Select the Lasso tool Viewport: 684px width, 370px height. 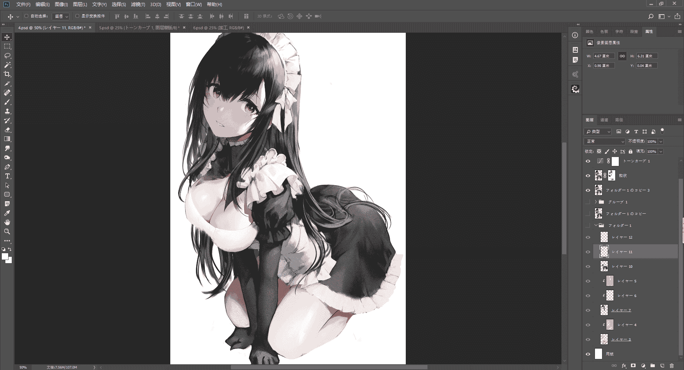point(7,56)
